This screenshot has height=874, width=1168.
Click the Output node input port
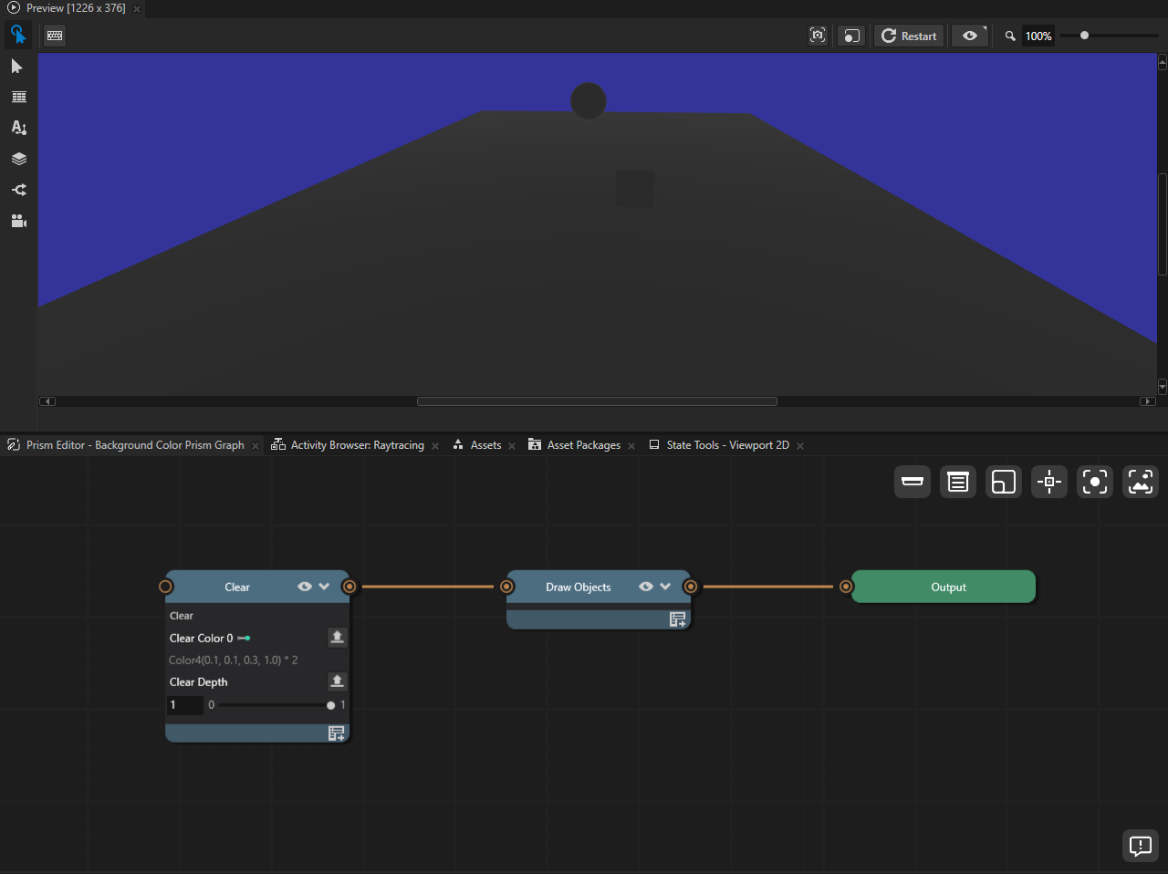pyautogui.click(x=846, y=587)
